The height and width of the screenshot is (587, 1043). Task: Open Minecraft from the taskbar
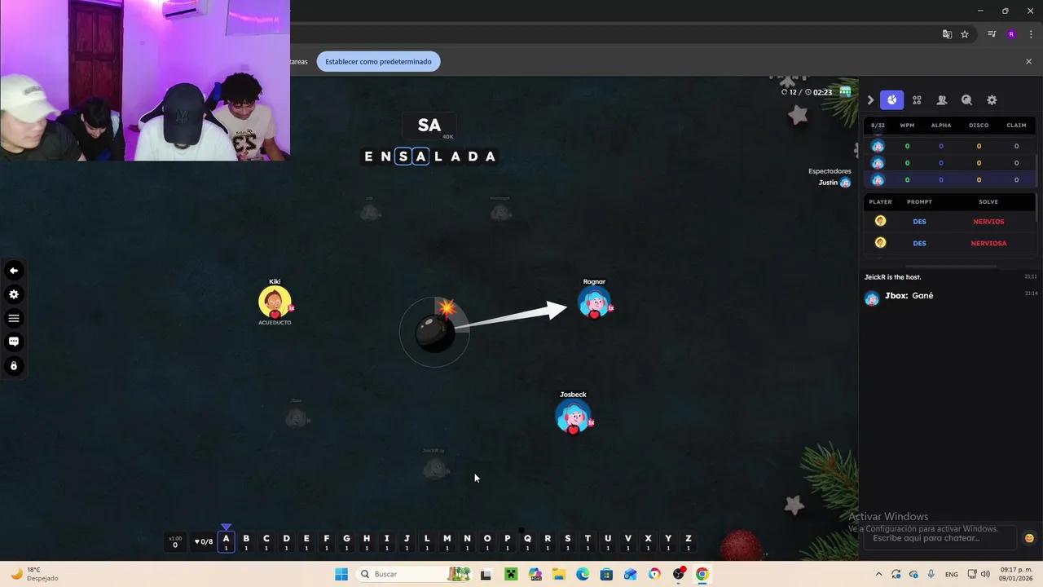point(511,574)
